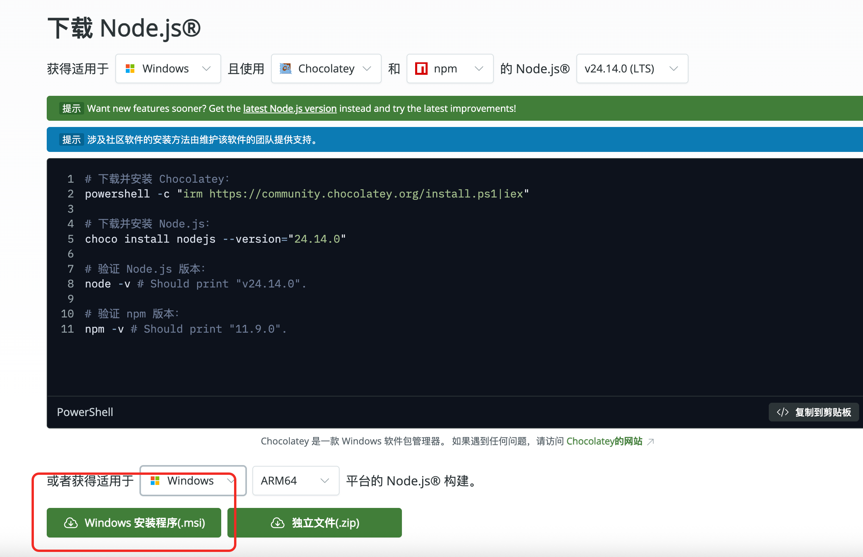Expand the Chocolatey installation method dropdown
Screen dimensions: 863x557
(x=326, y=69)
